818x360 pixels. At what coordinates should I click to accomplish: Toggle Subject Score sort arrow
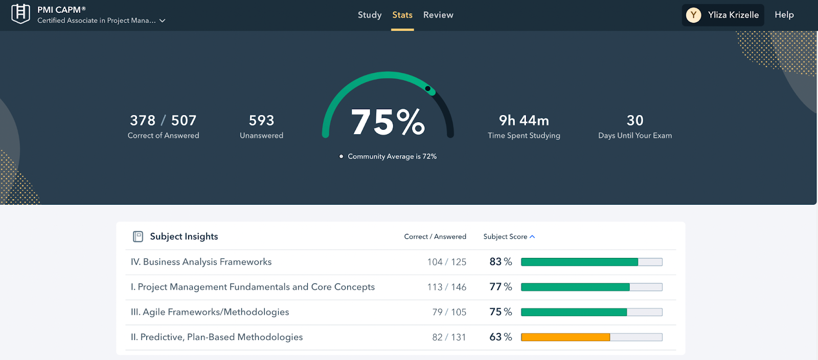(x=532, y=237)
